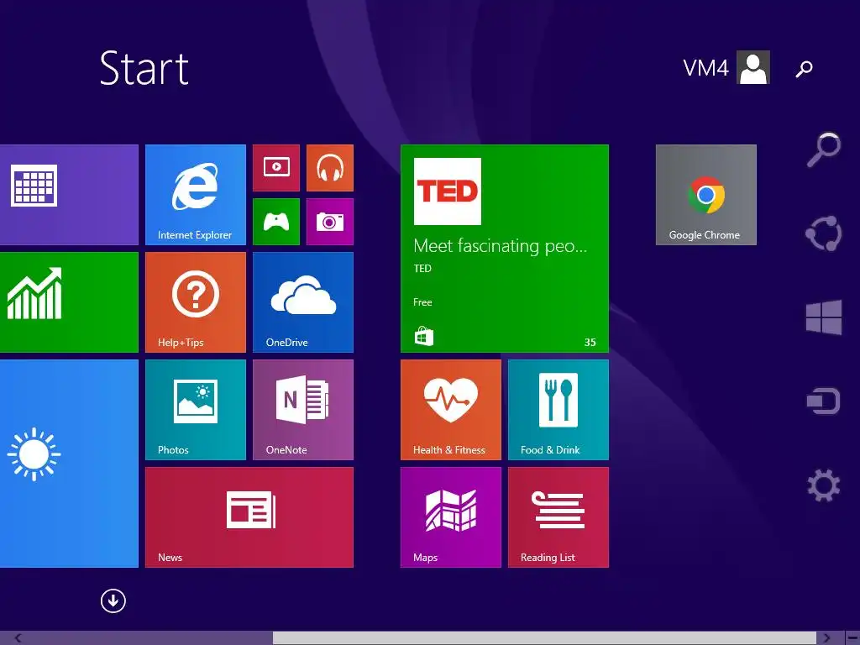The height and width of the screenshot is (645, 860).
Task: Launch Internet Explorer tile
Action: point(195,195)
